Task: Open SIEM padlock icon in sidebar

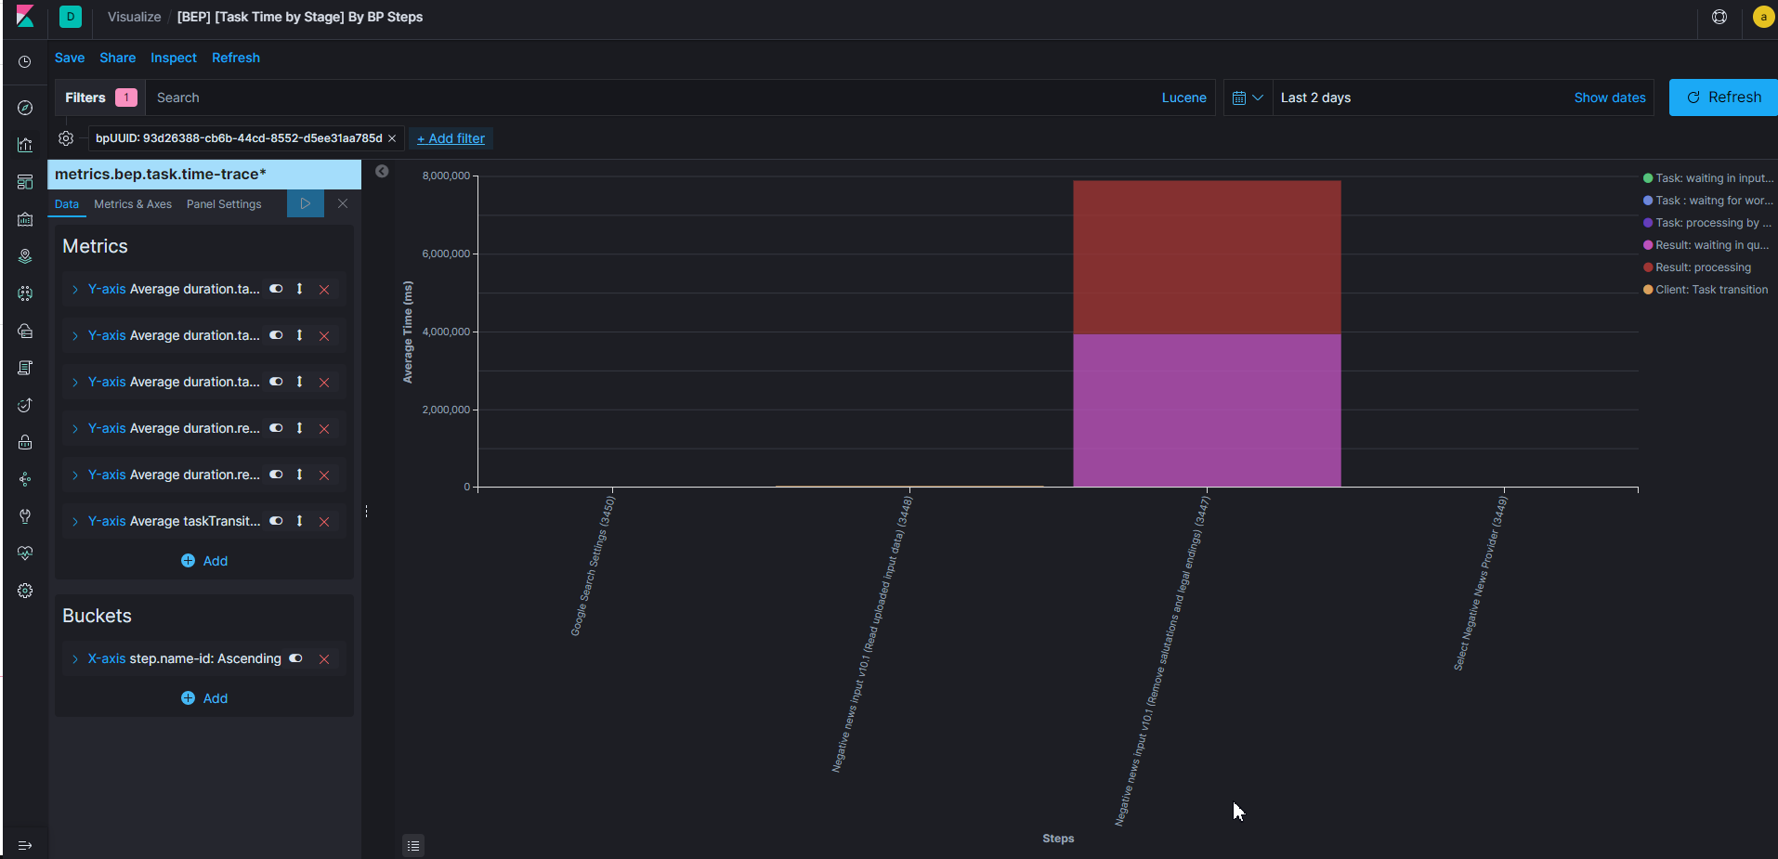Action: pyautogui.click(x=25, y=442)
